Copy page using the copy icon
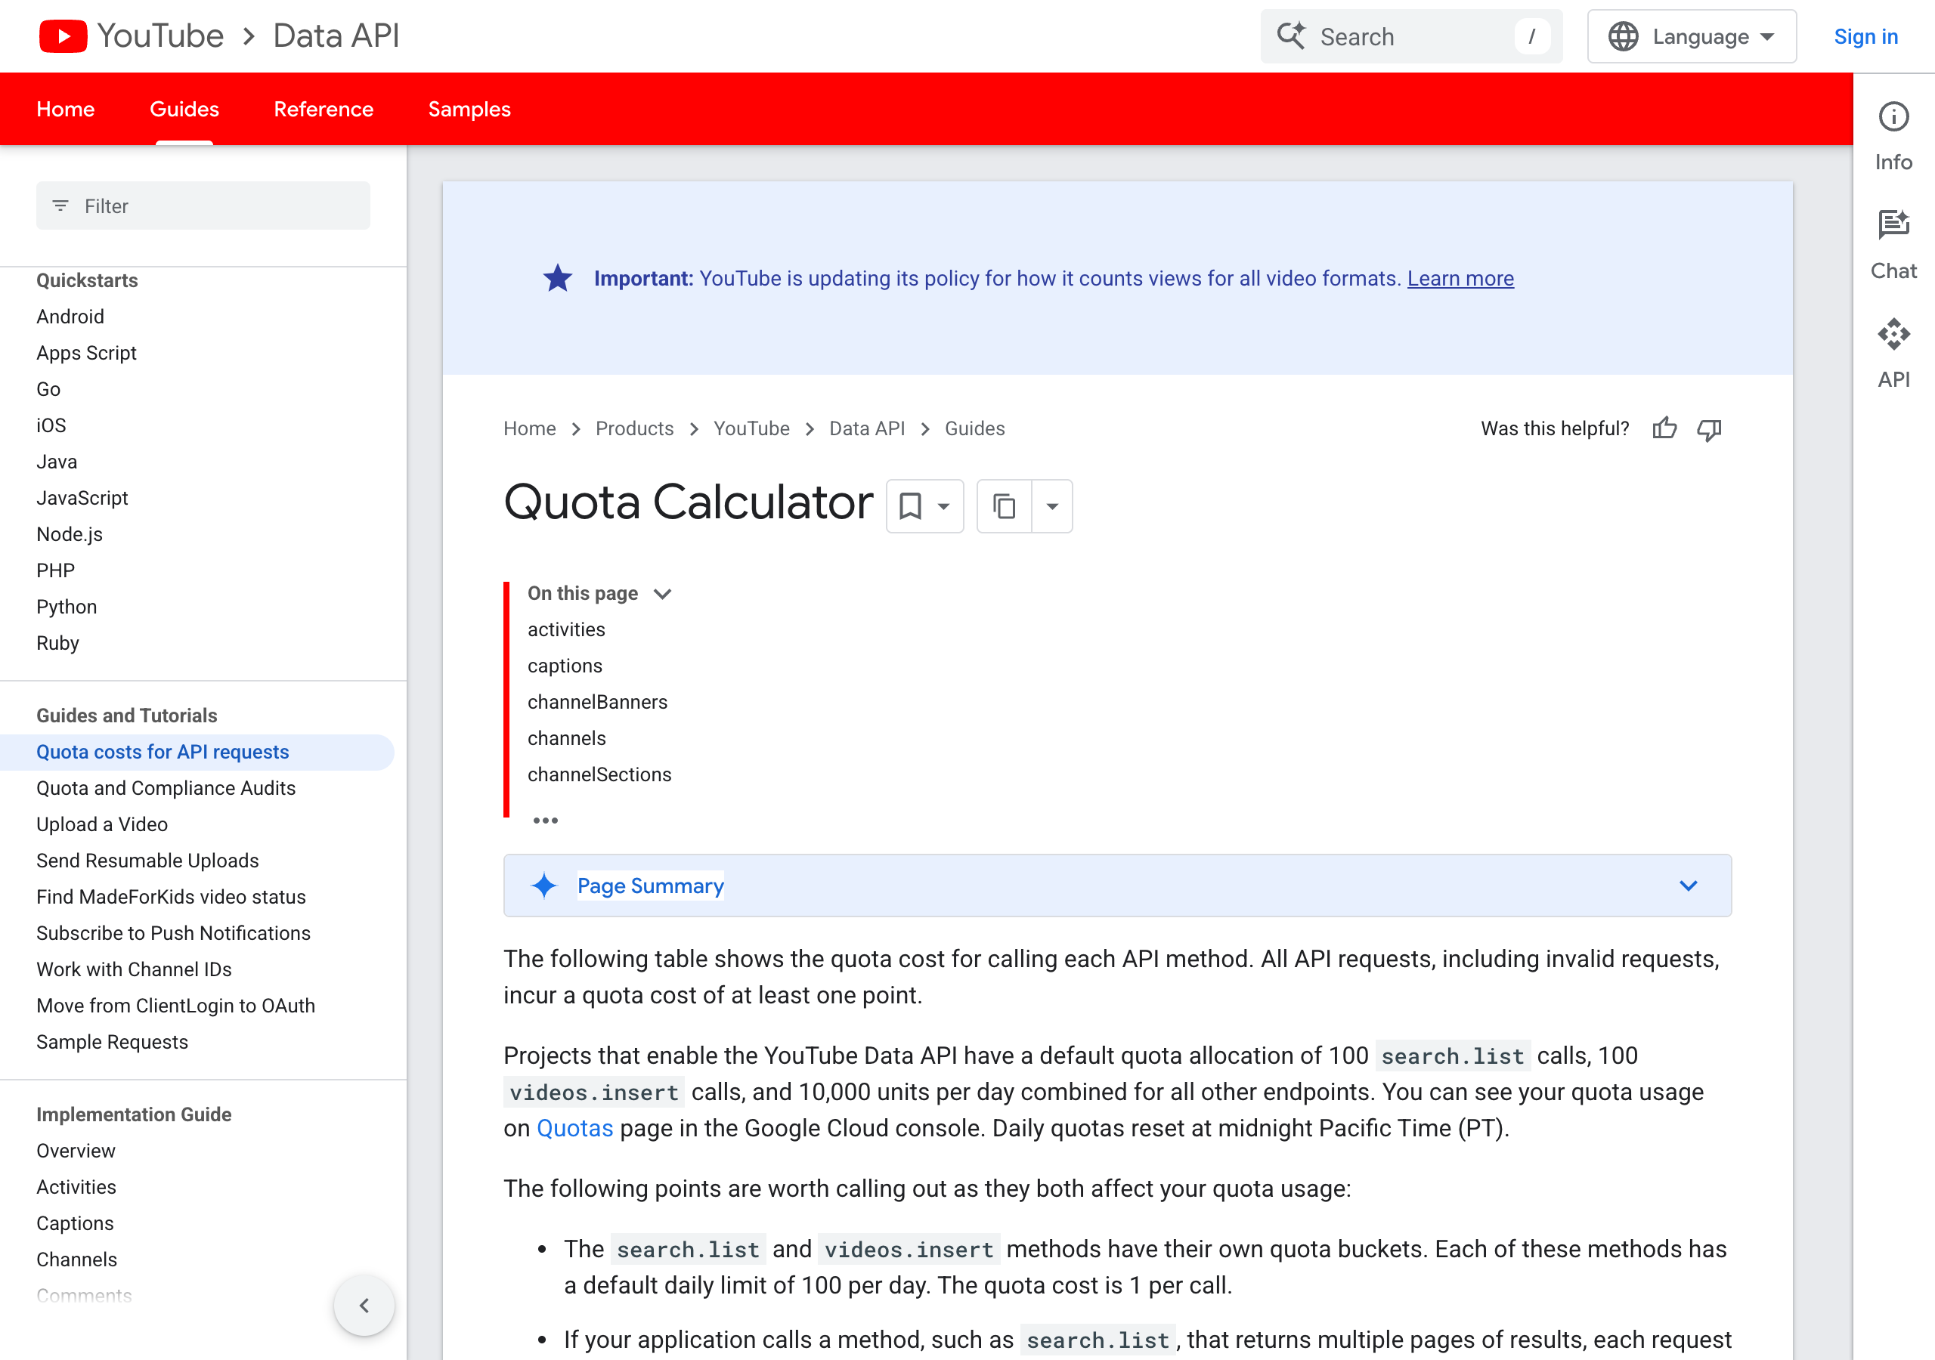The width and height of the screenshot is (1935, 1360). pos(1004,506)
